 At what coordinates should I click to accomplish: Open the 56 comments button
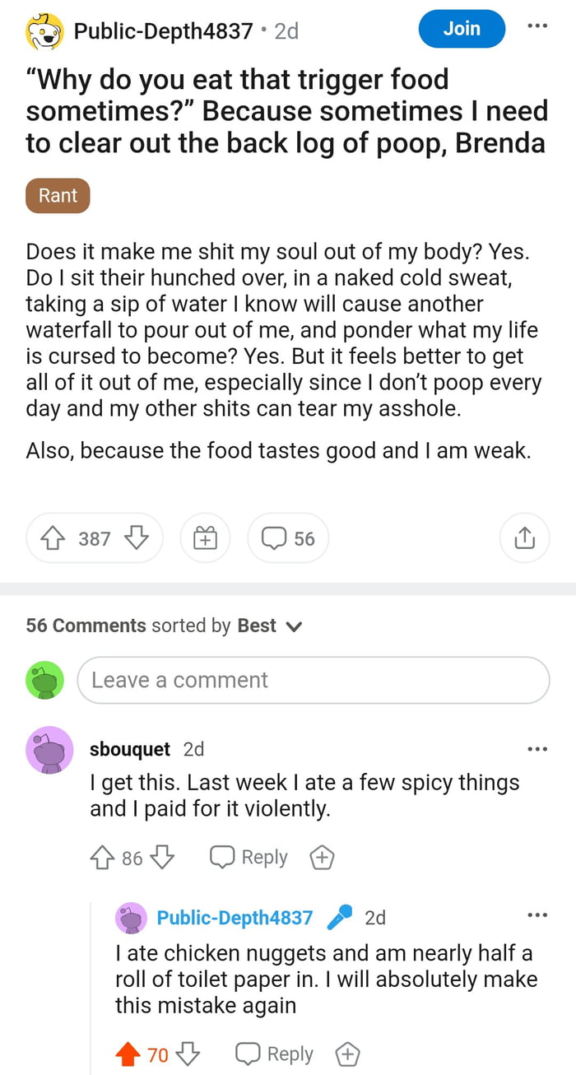(288, 538)
